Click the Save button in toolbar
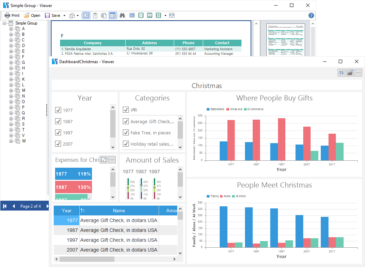365x267 pixels. (x=52, y=15)
